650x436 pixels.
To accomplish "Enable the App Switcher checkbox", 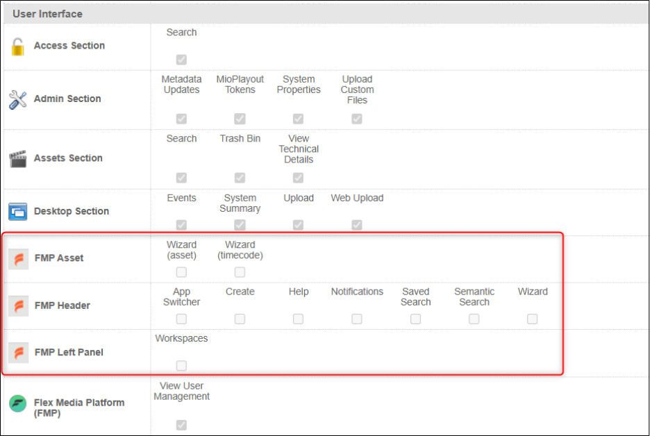I will (181, 319).
